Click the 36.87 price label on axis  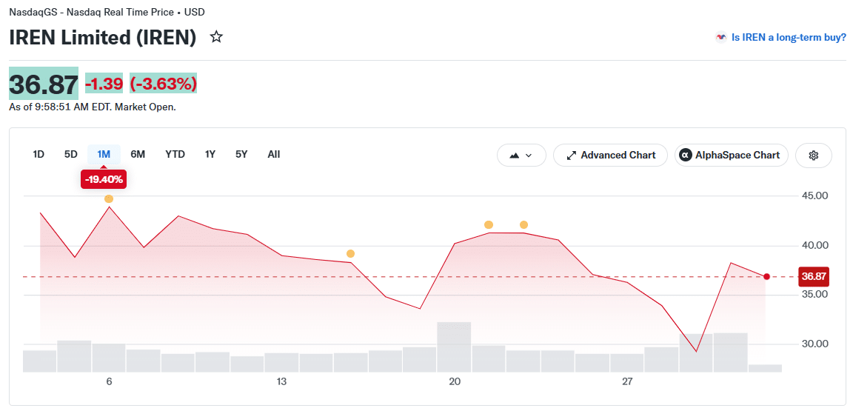(813, 276)
